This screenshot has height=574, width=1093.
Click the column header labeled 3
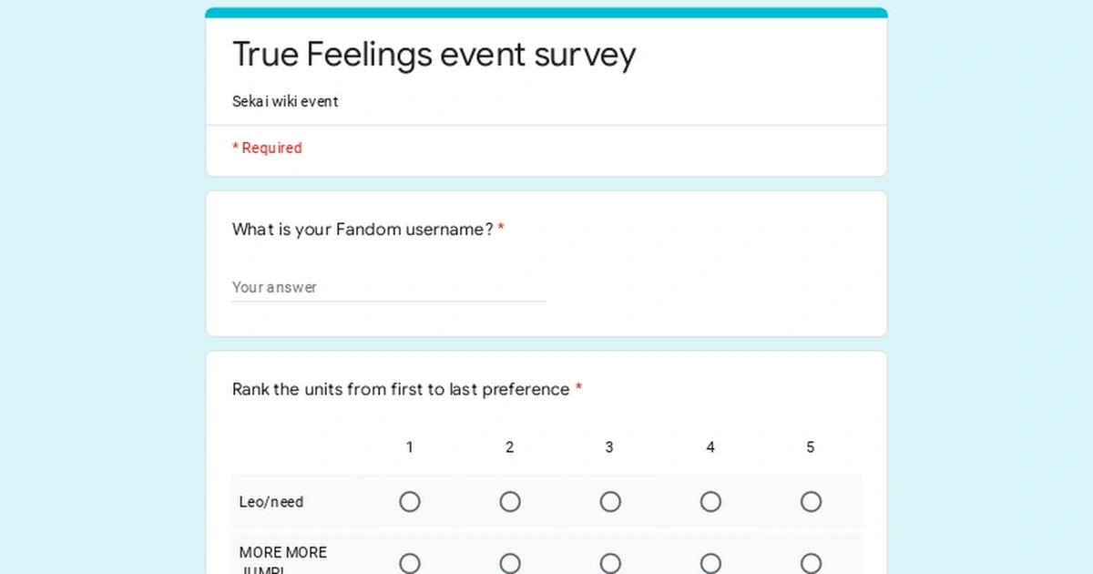pos(610,447)
